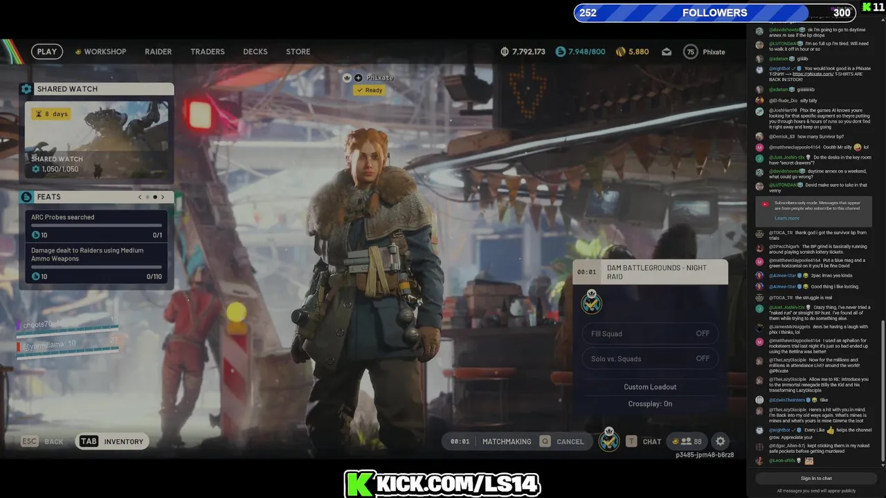886x498 pixels.
Task: Click @Edgar_Allen-67j username in chat
Action: tap(787, 445)
